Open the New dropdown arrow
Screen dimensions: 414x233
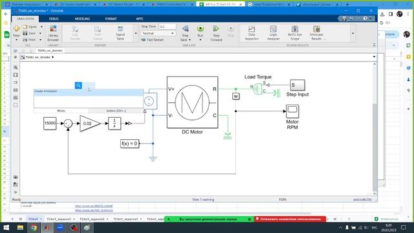[x=16, y=39]
